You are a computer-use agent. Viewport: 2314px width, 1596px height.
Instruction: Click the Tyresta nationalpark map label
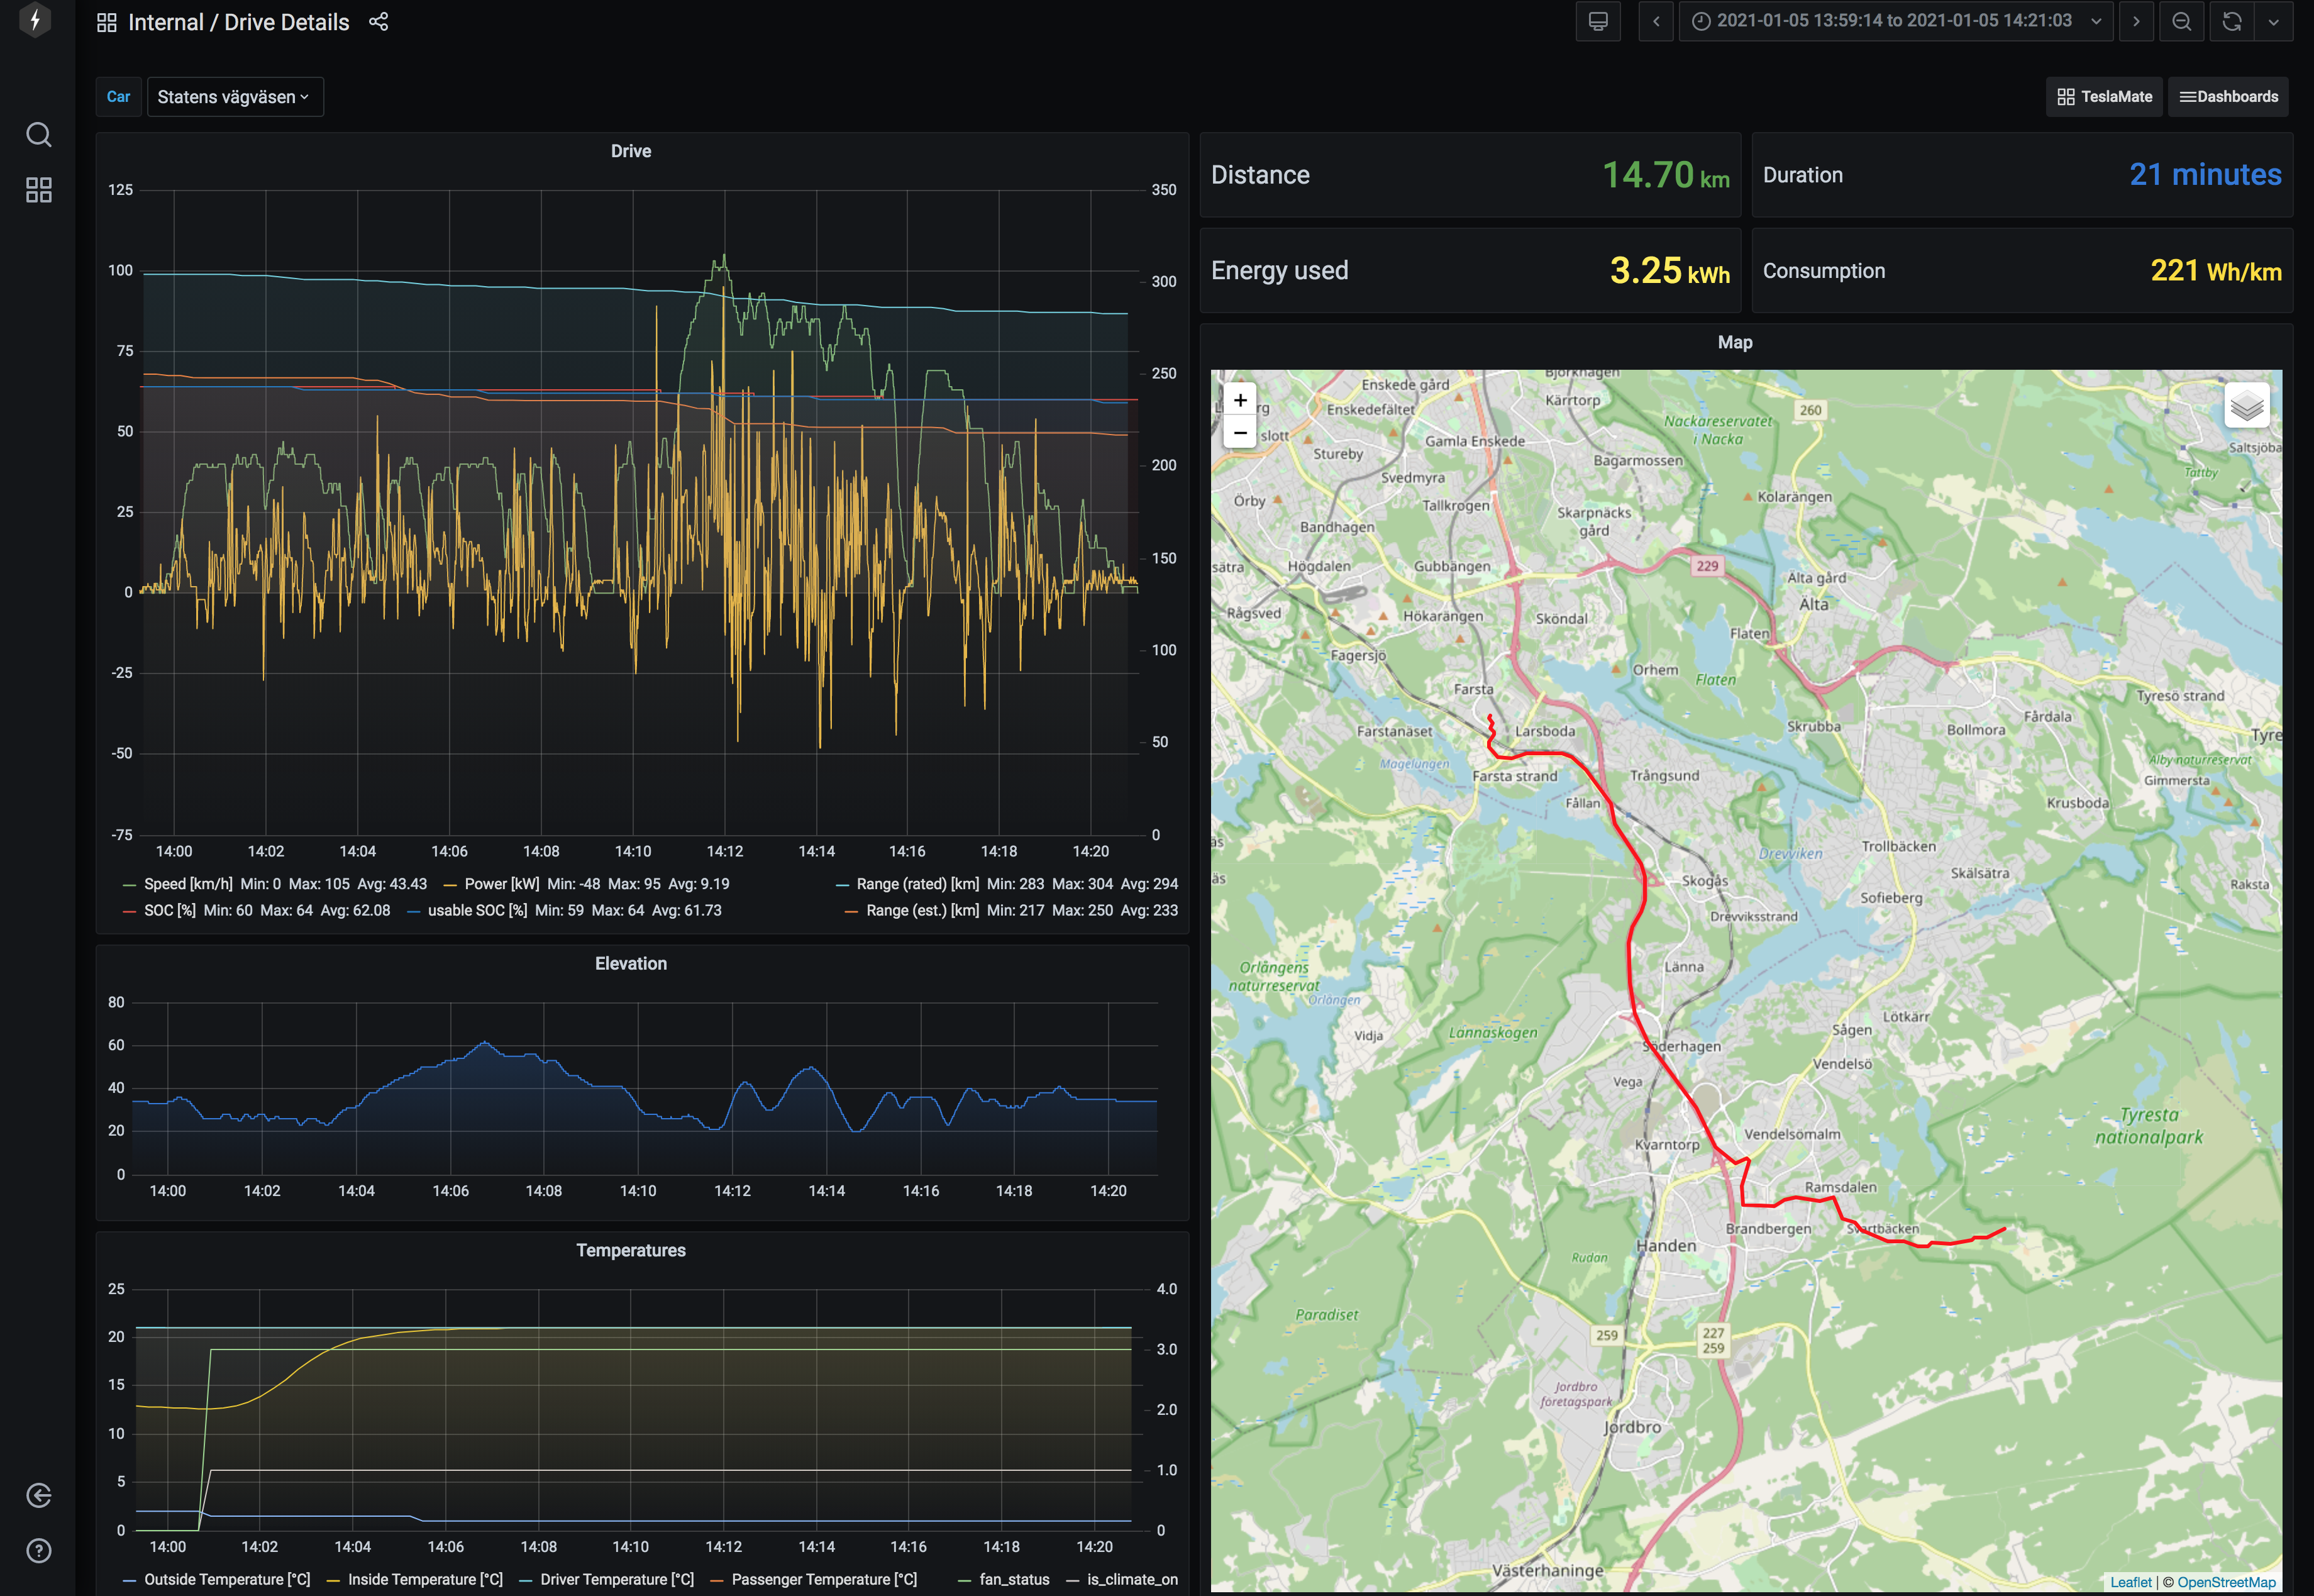2149,1125
